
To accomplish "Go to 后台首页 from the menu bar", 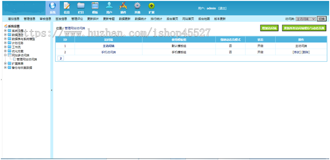I will [x=172, y=19].
